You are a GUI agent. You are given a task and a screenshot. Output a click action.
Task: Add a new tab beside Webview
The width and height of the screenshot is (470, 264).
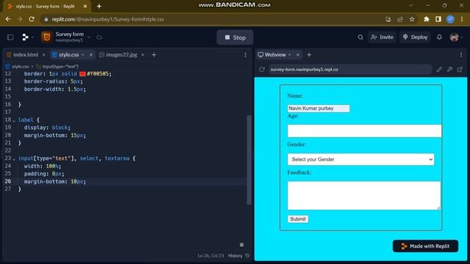pos(309,55)
